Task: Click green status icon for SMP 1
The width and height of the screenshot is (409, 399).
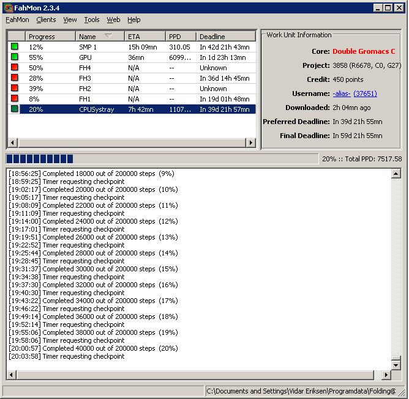Action: [15, 46]
